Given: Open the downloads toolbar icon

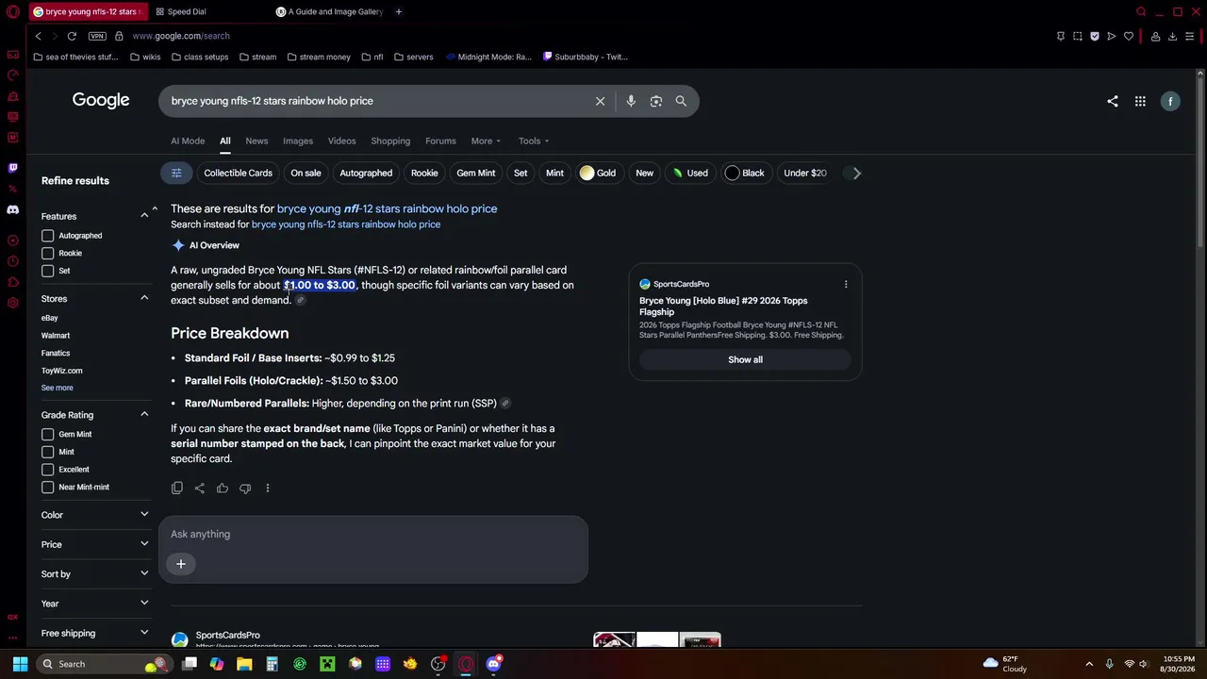Looking at the screenshot, I should click(x=1173, y=36).
